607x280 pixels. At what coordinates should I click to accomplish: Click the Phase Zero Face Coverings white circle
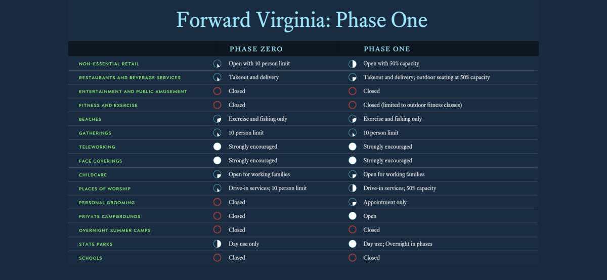pyautogui.click(x=217, y=160)
